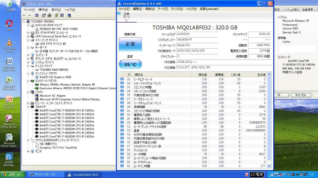Click the blue status icon for row C2 temperature
The width and height of the screenshot is (318, 178).
click(122, 130)
